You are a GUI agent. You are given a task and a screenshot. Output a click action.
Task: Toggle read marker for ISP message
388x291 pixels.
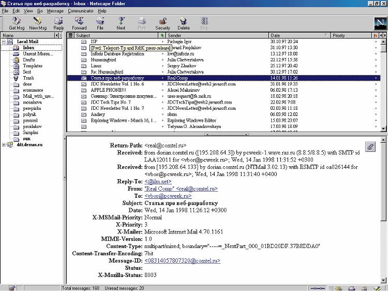tap(162, 41)
